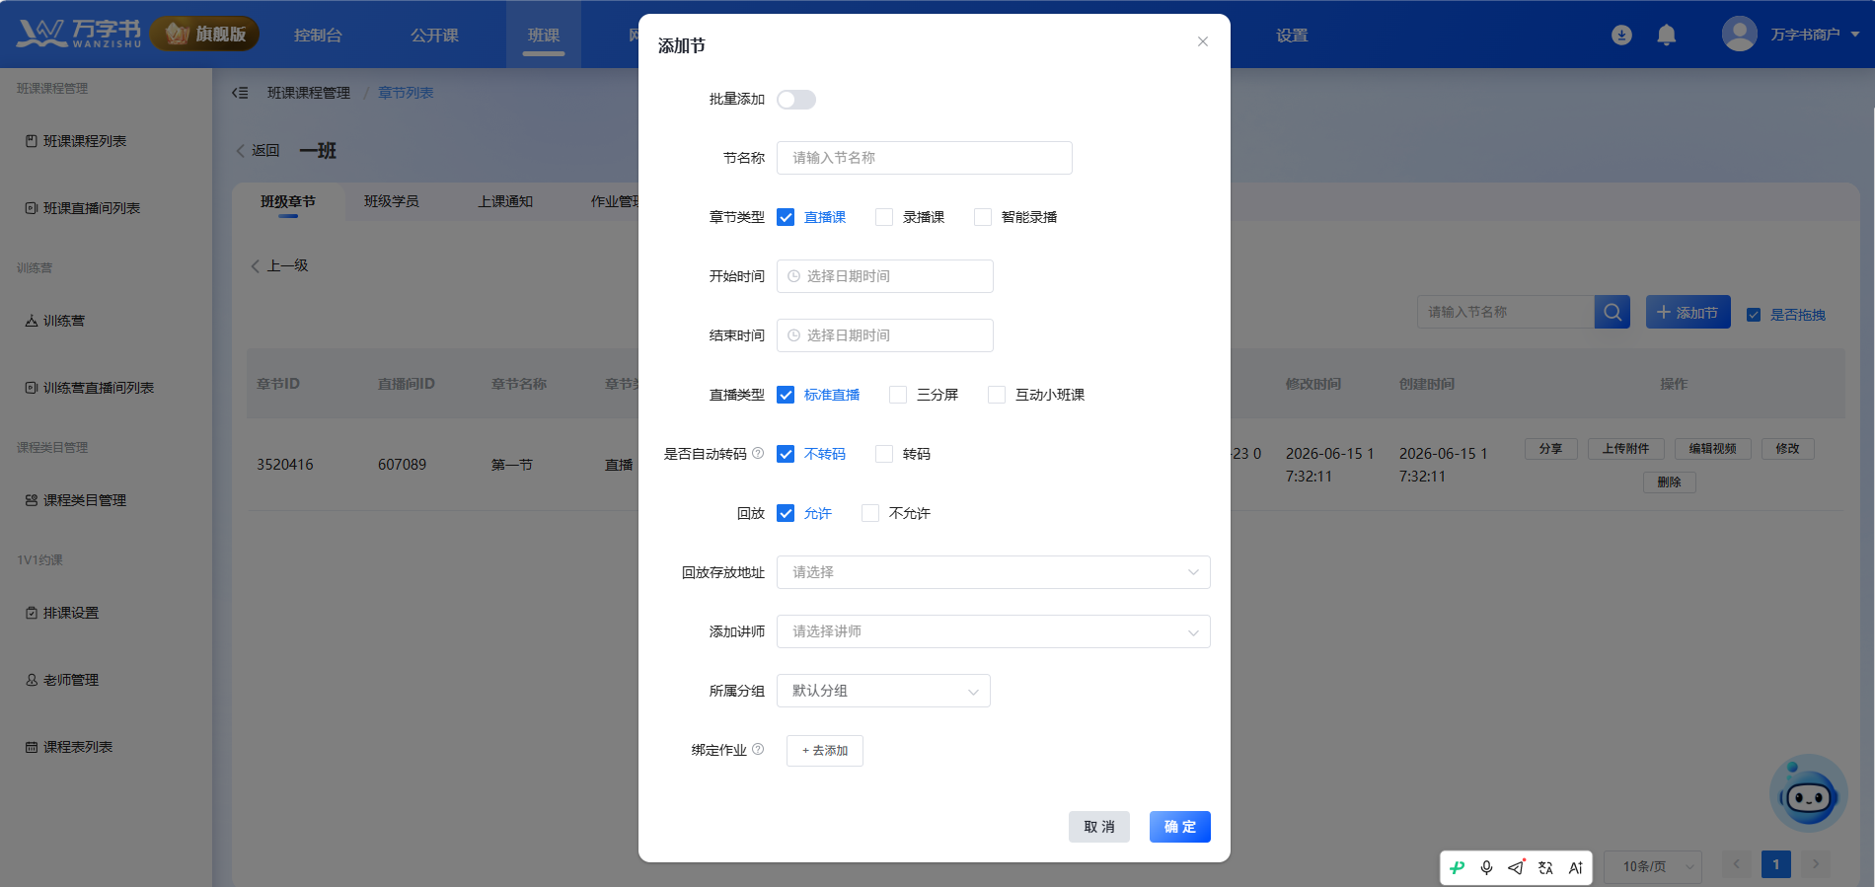The image size is (1875, 887).
Task: Open the 开始时间 date picker
Action: tap(884, 276)
